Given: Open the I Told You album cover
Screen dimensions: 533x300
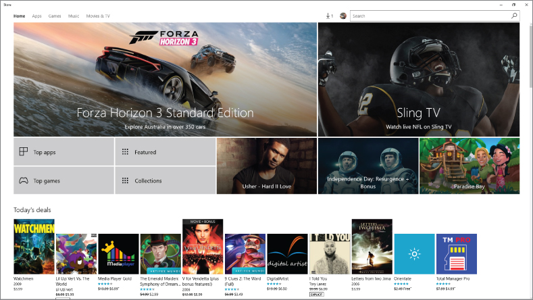Looking at the screenshot, I should pyautogui.click(x=330, y=254).
